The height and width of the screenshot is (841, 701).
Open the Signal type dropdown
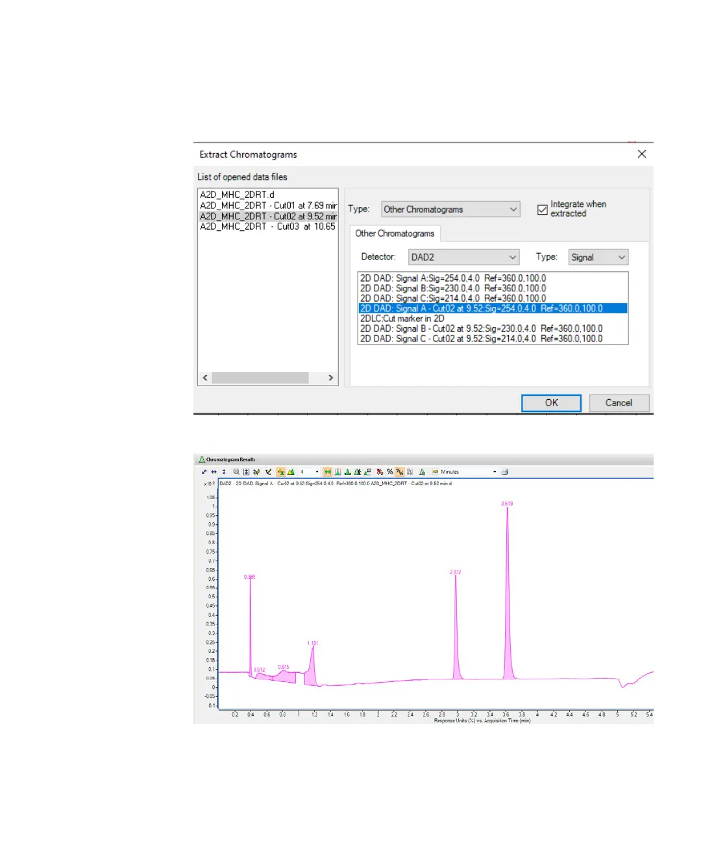click(598, 257)
